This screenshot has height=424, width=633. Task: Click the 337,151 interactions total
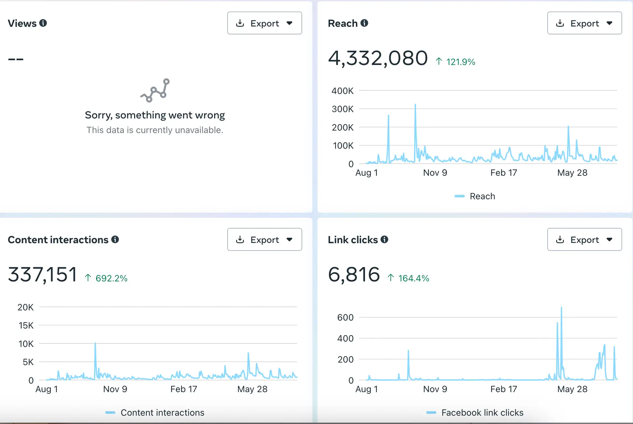pos(43,275)
